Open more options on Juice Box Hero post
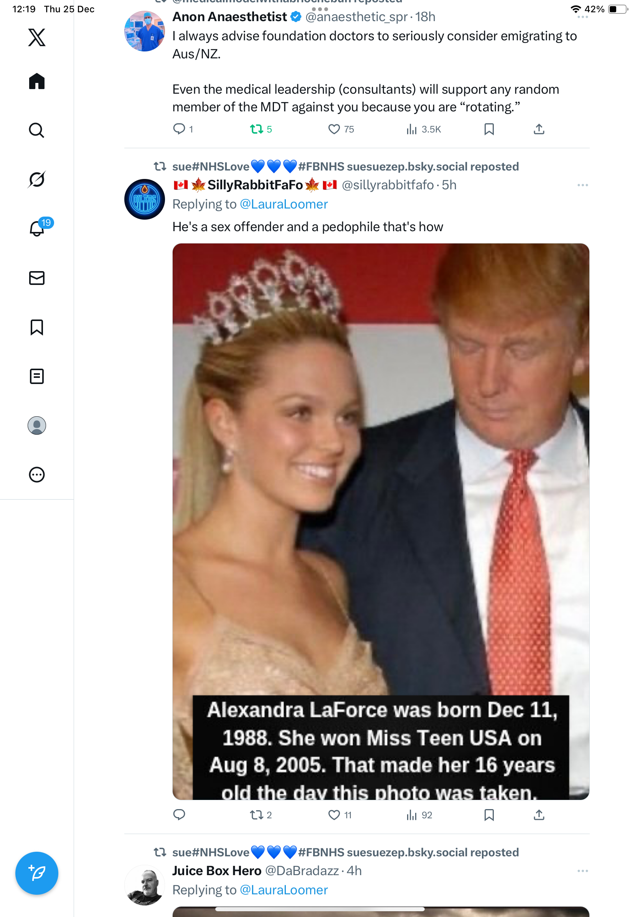 pyautogui.click(x=582, y=871)
